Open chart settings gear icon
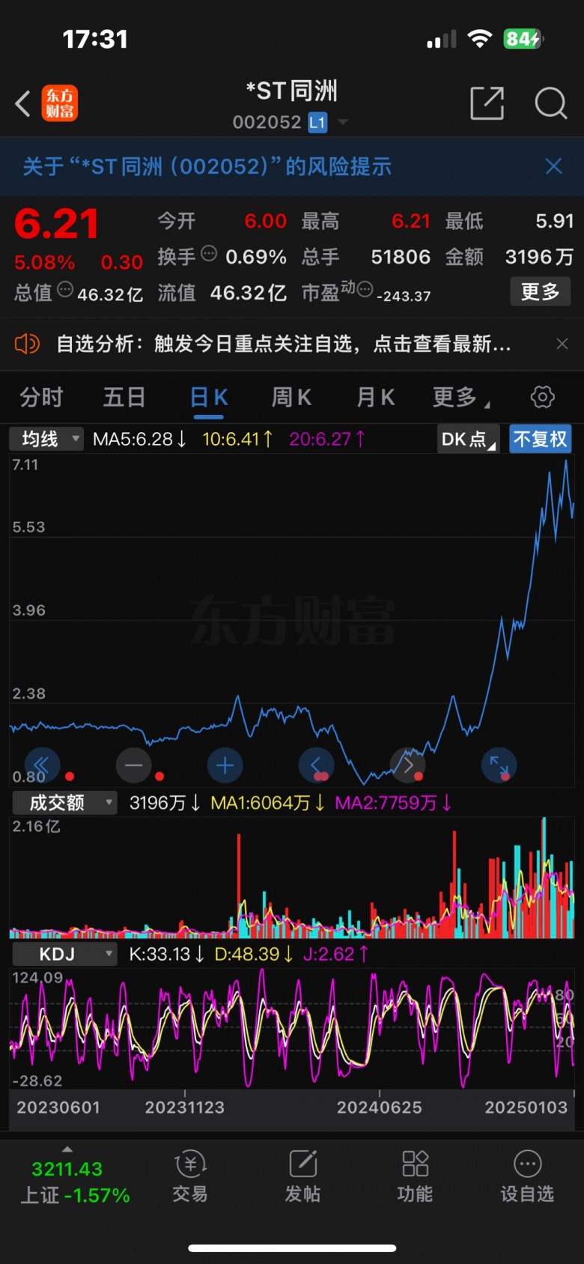 [542, 397]
